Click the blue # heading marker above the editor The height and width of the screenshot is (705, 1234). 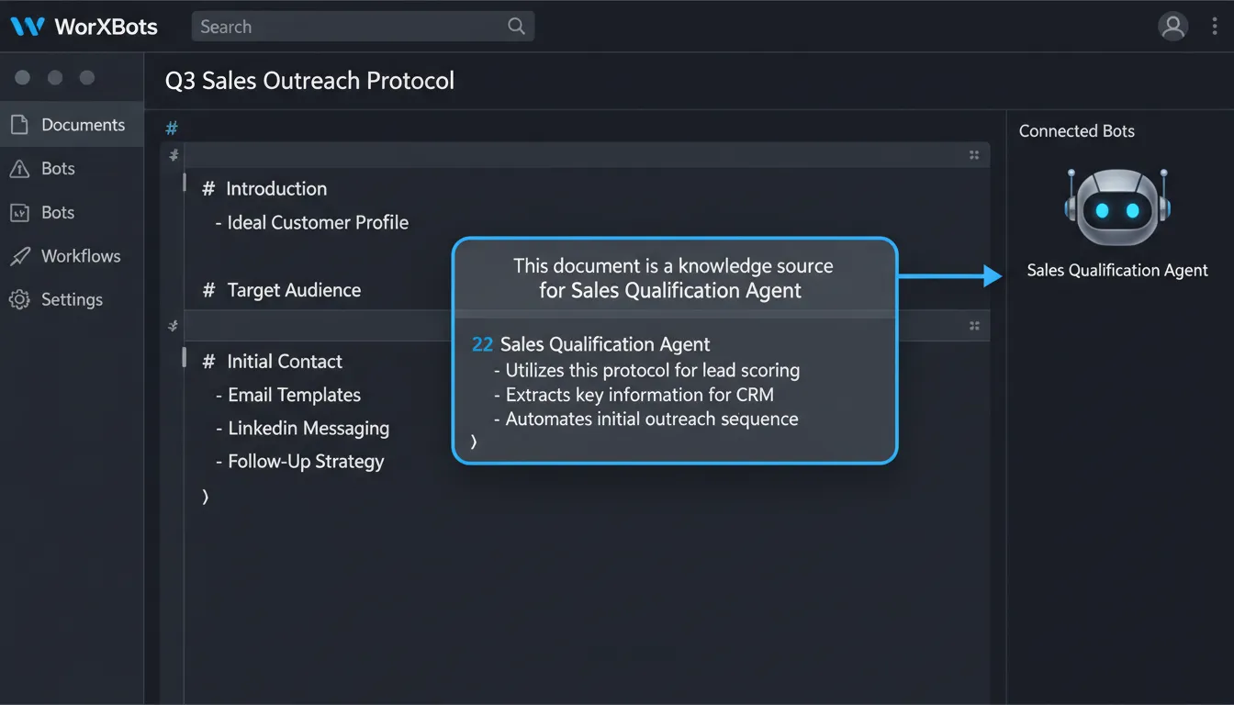click(172, 128)
